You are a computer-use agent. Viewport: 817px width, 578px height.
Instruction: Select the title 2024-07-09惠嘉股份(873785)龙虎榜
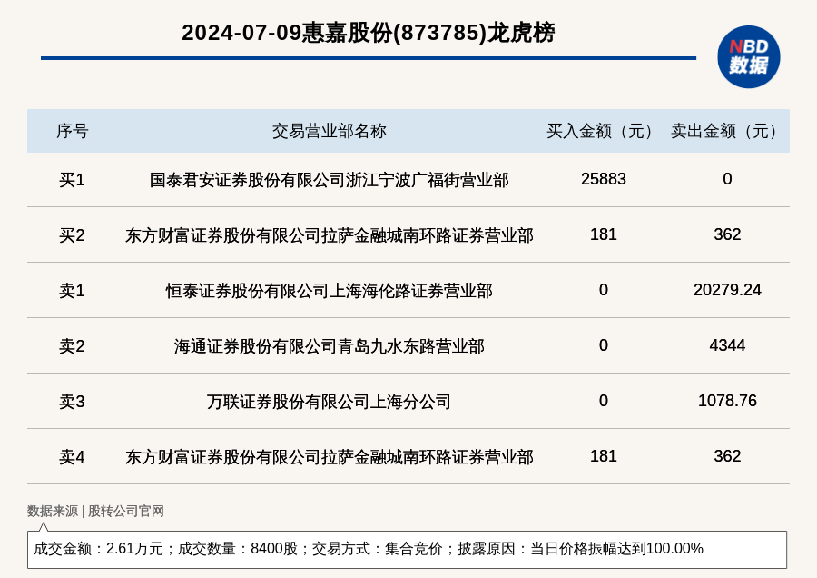(x=369, y=33)
